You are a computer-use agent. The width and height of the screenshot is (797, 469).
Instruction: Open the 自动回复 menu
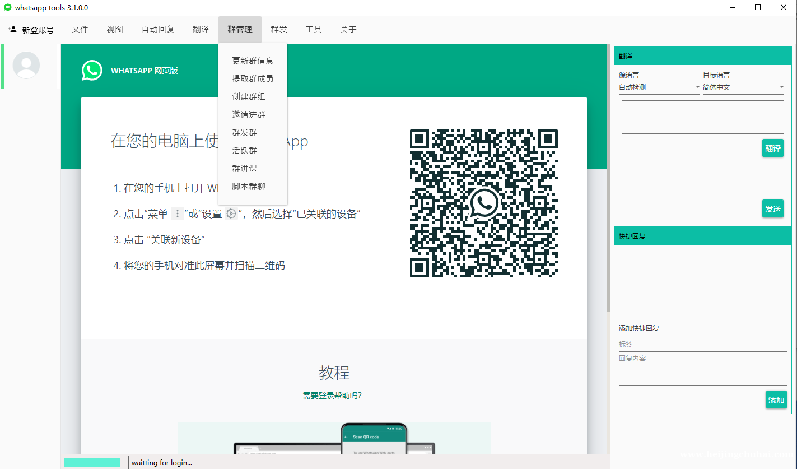pyautogui.click(x=158, y=30)
